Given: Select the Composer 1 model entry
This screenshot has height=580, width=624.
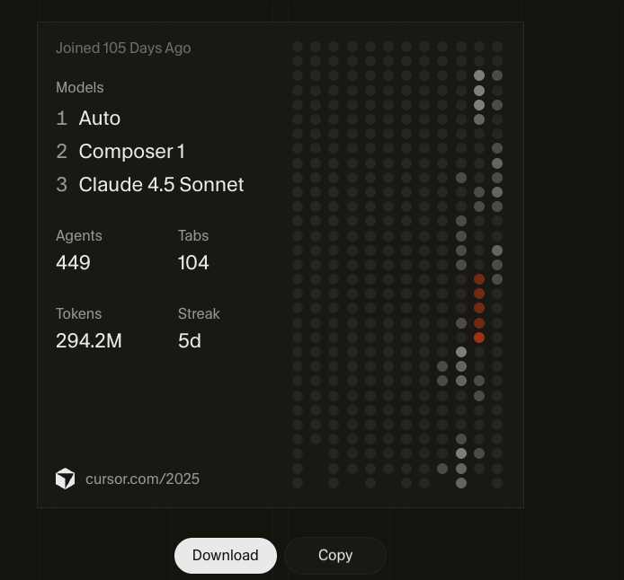Looking at the screenshot, I should [132, 152].
